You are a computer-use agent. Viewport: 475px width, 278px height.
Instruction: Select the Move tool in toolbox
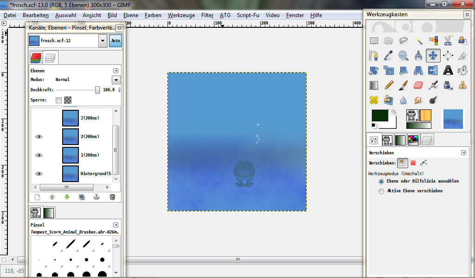click(433, 56)
